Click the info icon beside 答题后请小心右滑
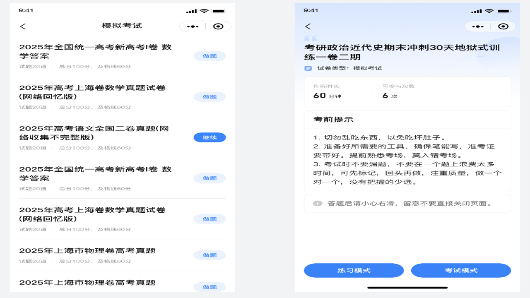Screen dimensions: 530x298 click(x=318, y=204)
